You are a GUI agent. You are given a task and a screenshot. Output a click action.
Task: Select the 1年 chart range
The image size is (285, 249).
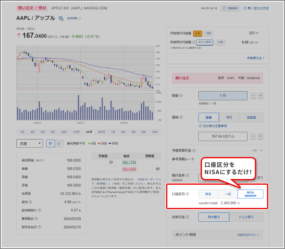(x=113, y=132)
